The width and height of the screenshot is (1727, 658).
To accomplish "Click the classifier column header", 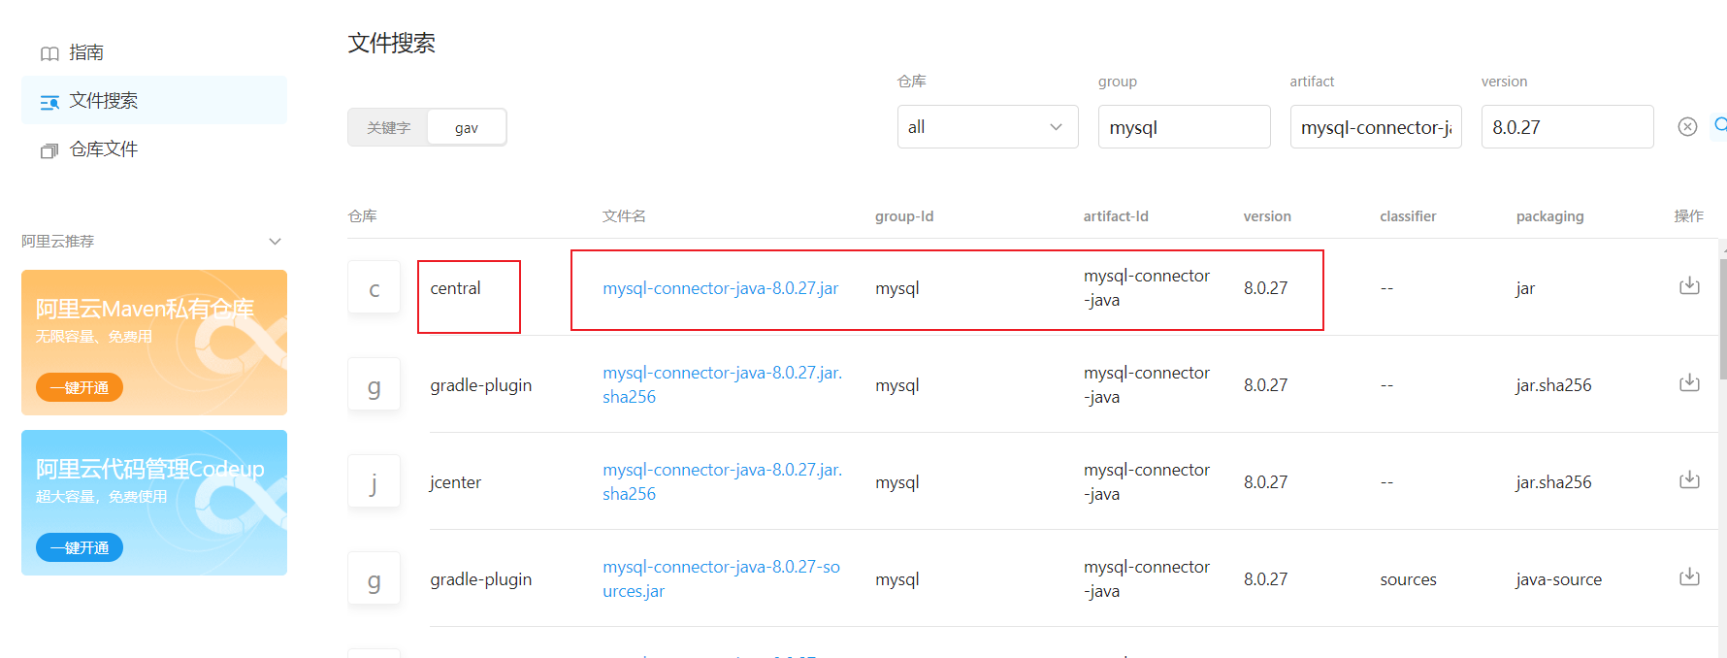I will tap(1408, 216).
